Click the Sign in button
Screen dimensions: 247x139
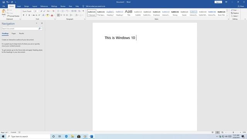pos(218,2)
